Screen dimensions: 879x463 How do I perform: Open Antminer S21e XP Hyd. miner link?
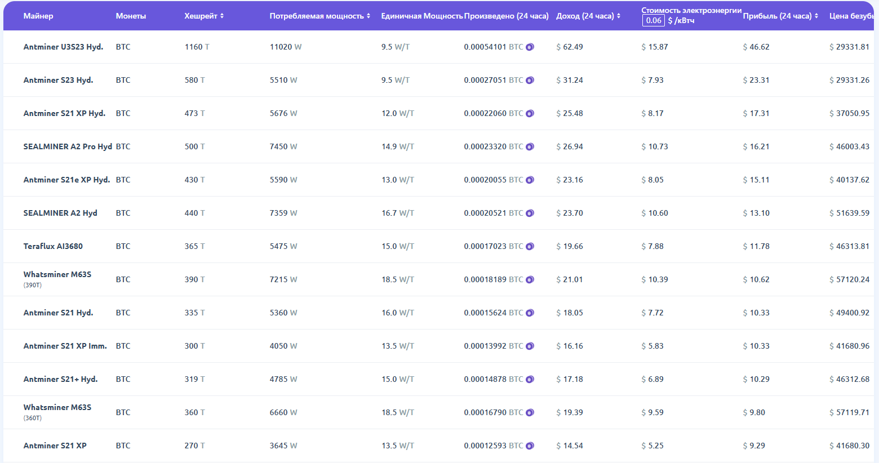(66, 180)
